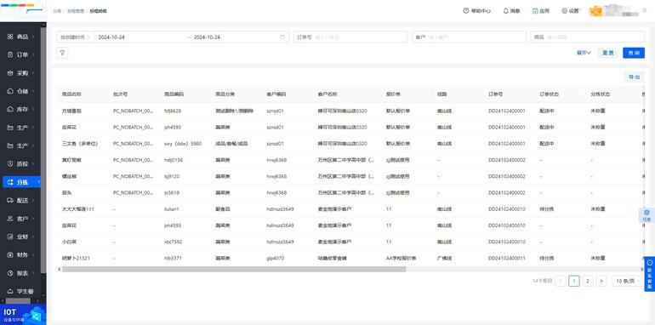655x325 pixels.
Task: Click the 查询 search button
Action: coord(634,53)
